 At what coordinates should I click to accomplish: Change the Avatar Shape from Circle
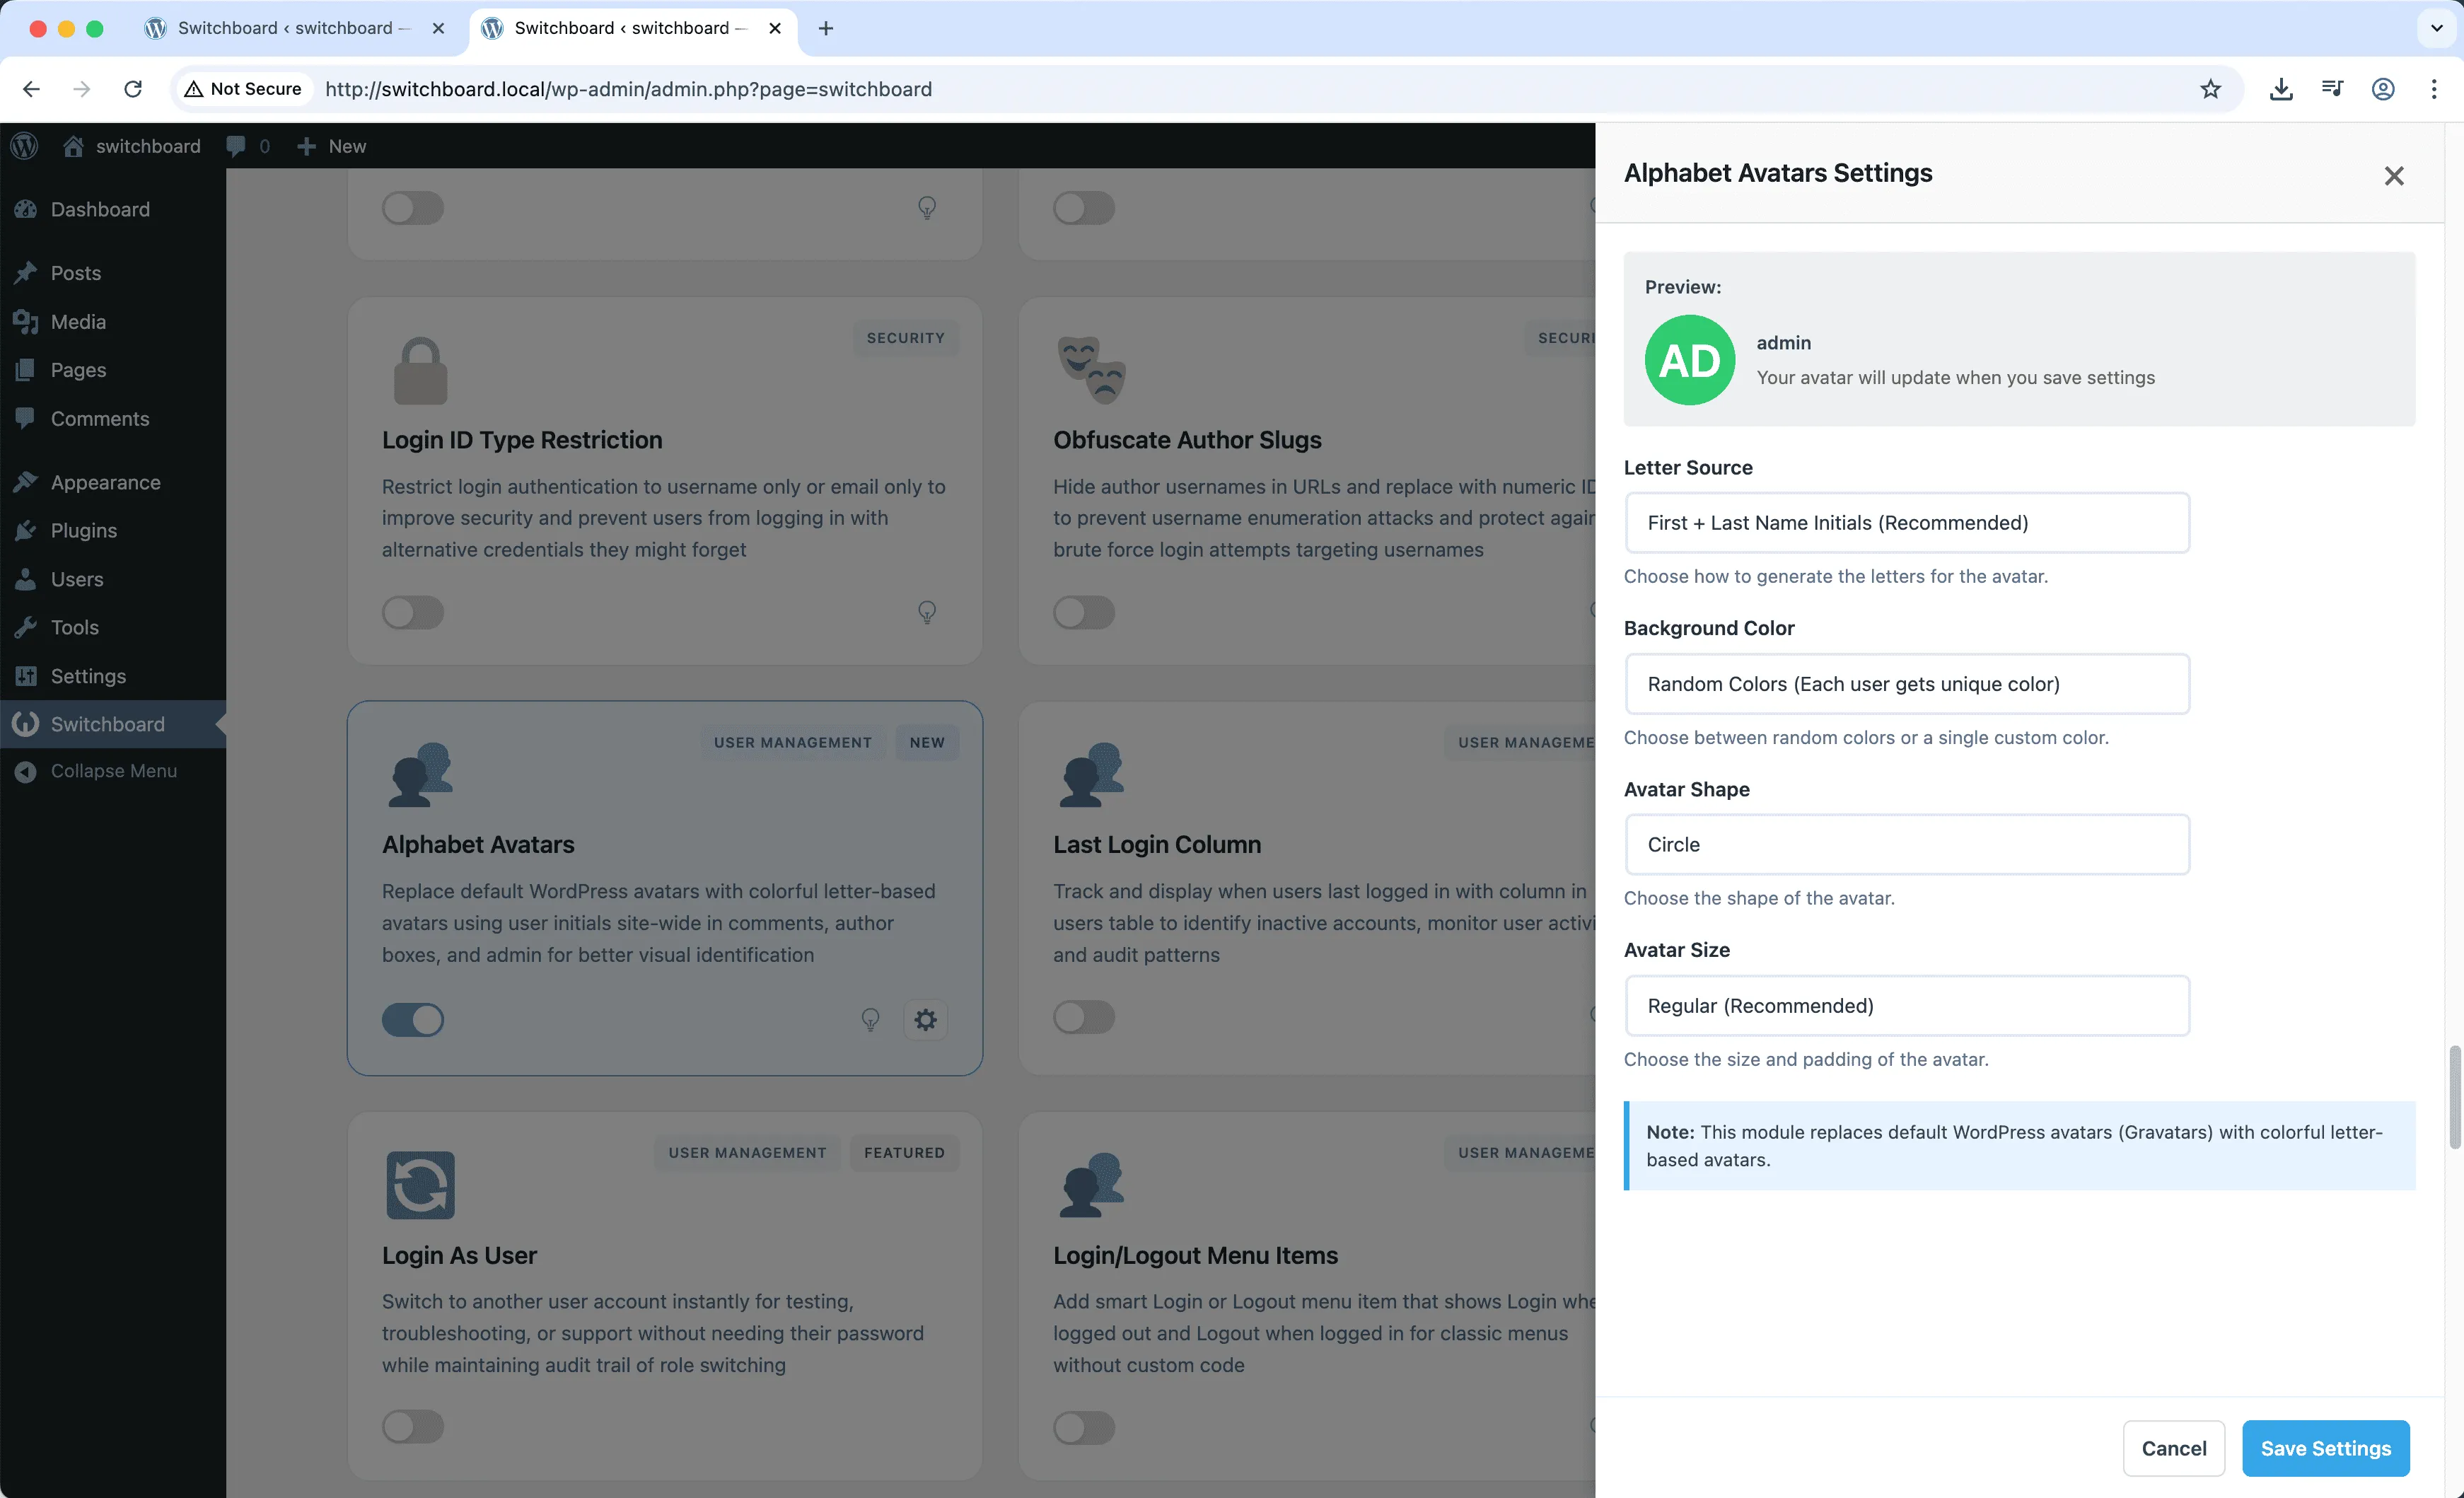coord(1906,844)
